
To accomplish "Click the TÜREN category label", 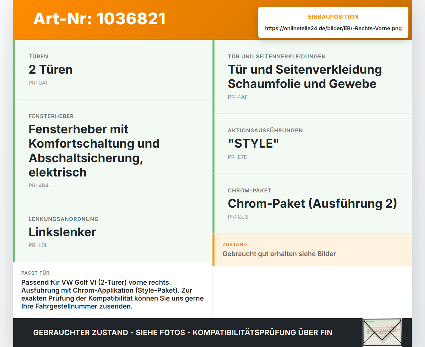I will point(39,57).
